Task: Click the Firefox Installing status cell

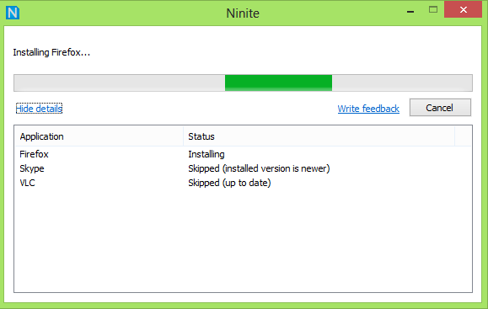Action: 206,154
